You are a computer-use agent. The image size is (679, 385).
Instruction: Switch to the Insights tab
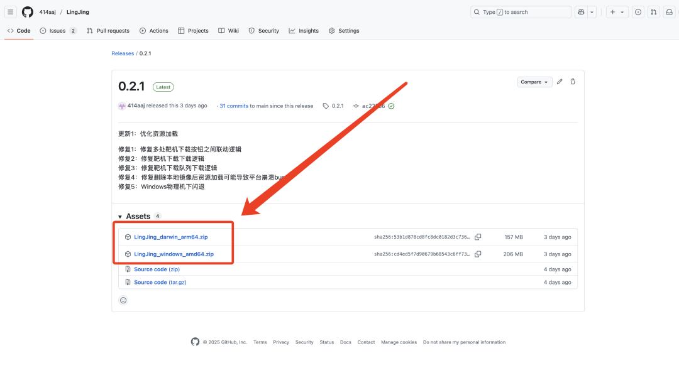click(304, 31)
